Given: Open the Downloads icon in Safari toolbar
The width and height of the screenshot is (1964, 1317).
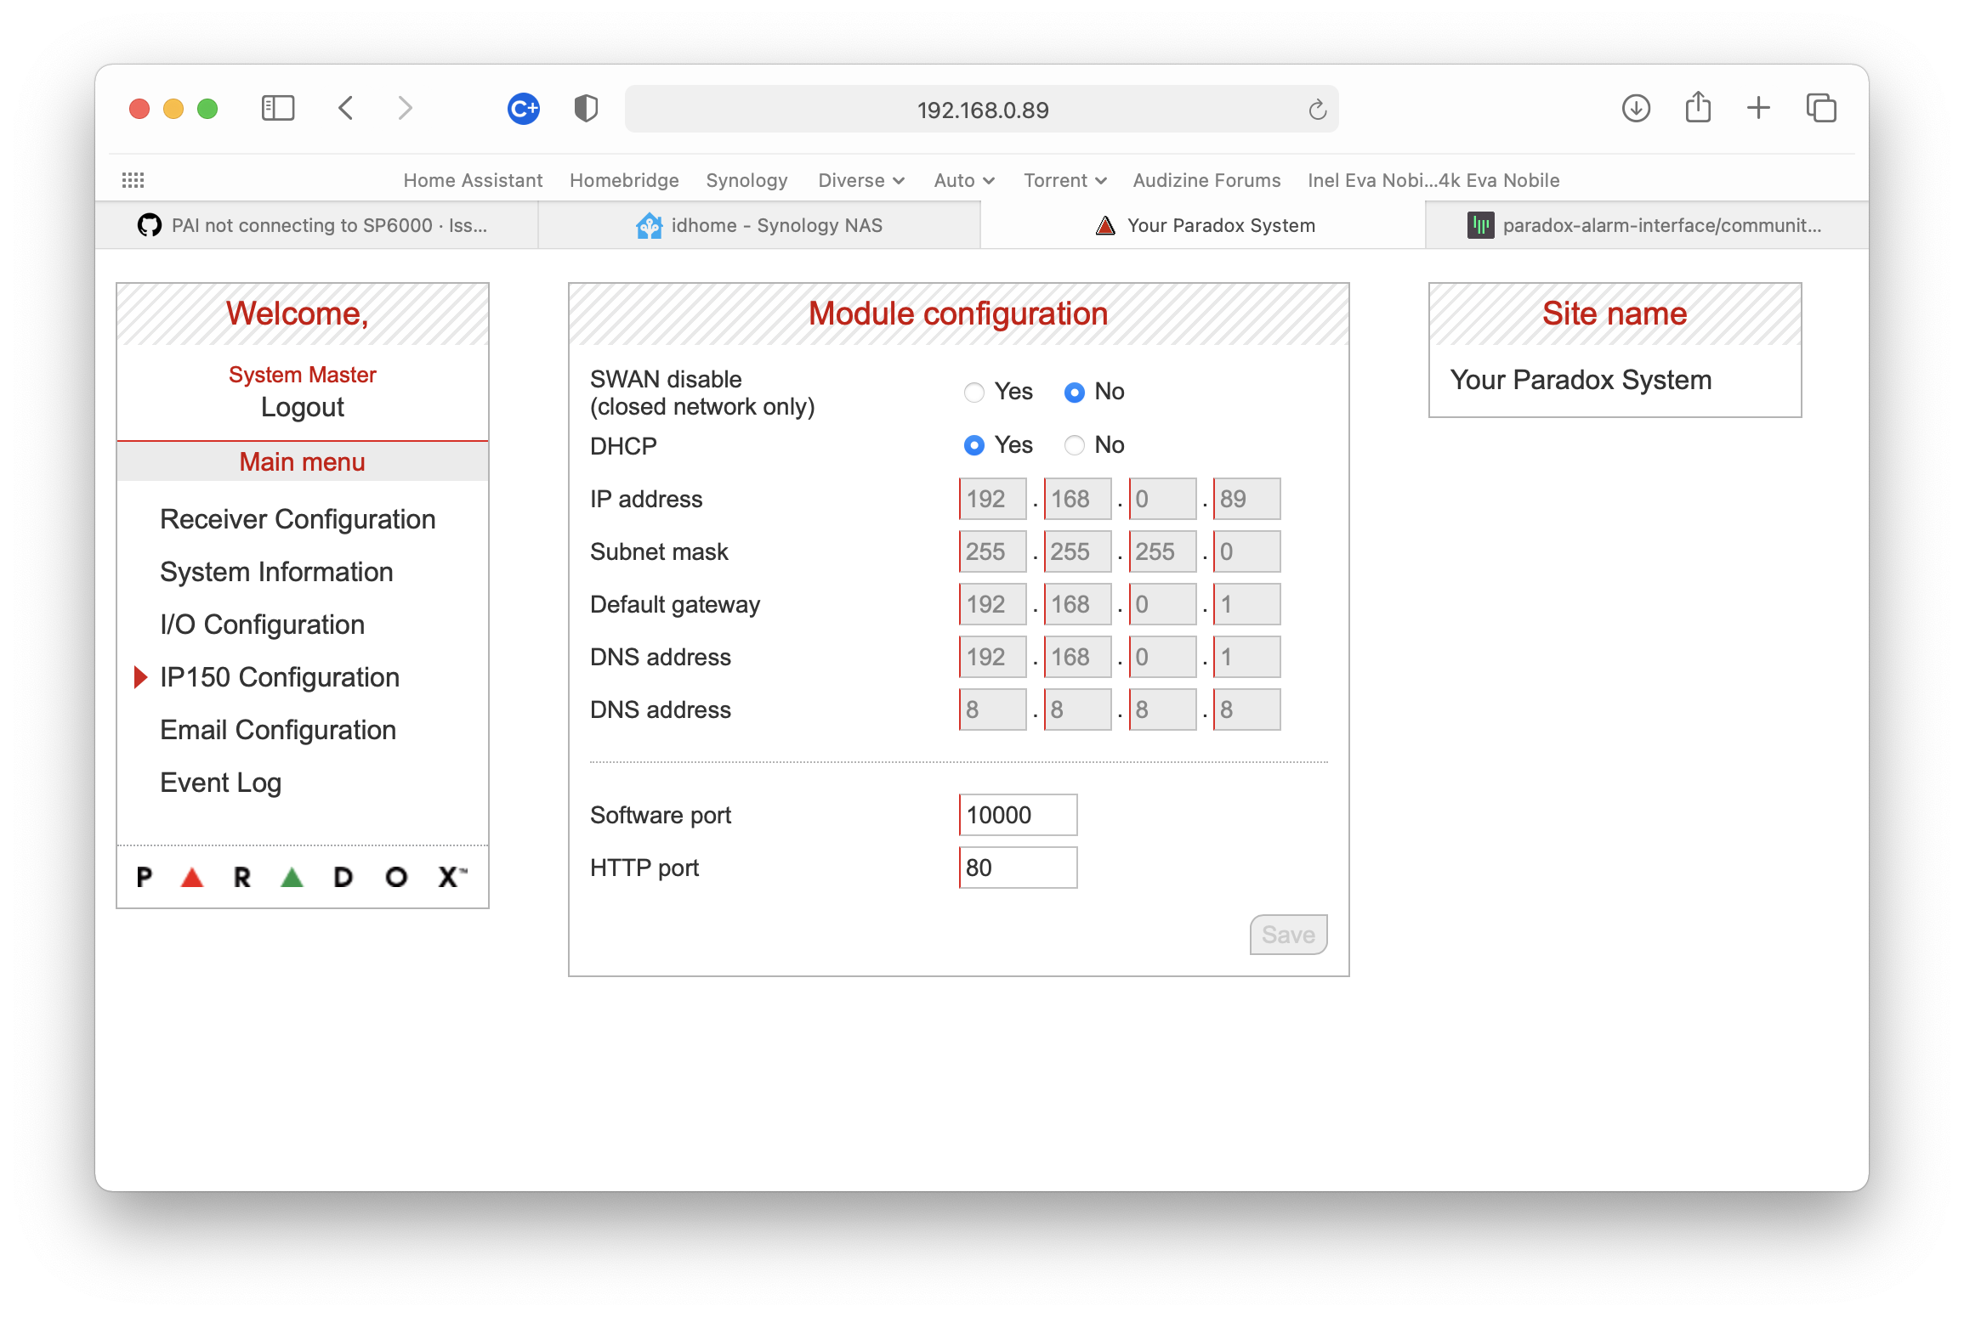Looking at the screenshot, I should point(1635,109).
